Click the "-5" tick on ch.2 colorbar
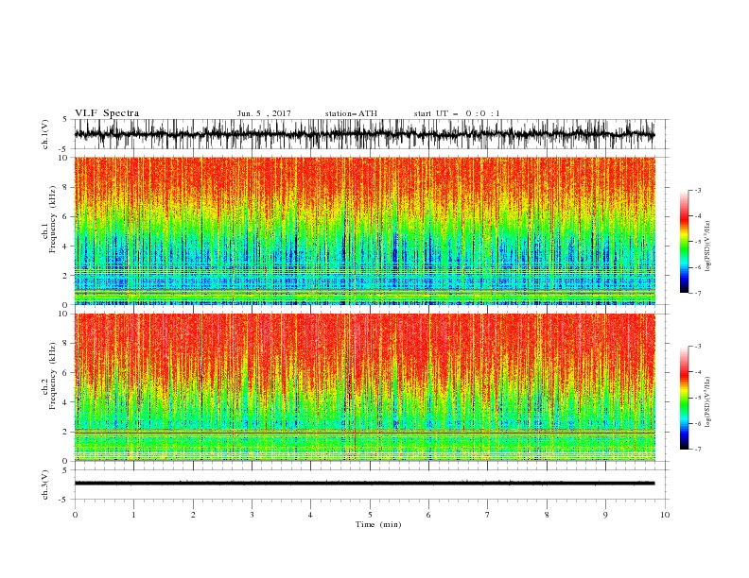The image size is (749, 578). pyautogui.click(x=698, y=398)
